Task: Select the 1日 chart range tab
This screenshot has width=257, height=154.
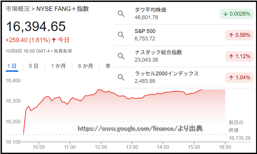Action: pyautogui.click(x=12, y=66)
